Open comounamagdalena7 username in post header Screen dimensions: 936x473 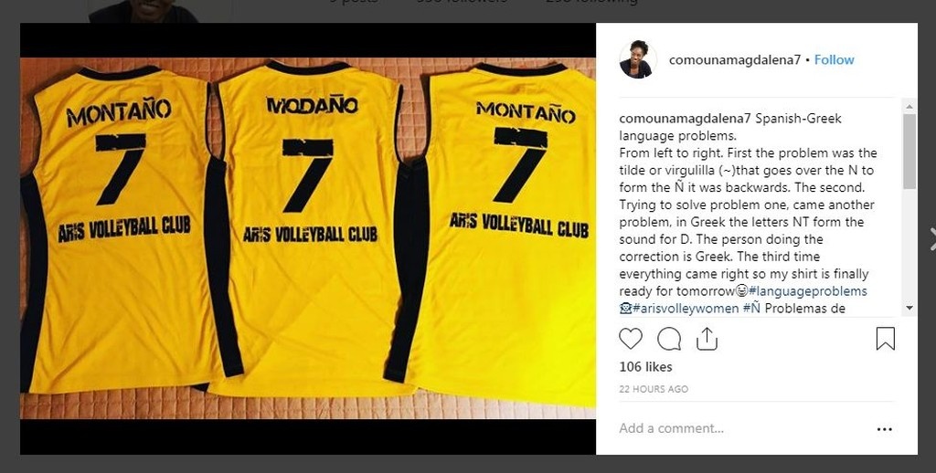734,59
